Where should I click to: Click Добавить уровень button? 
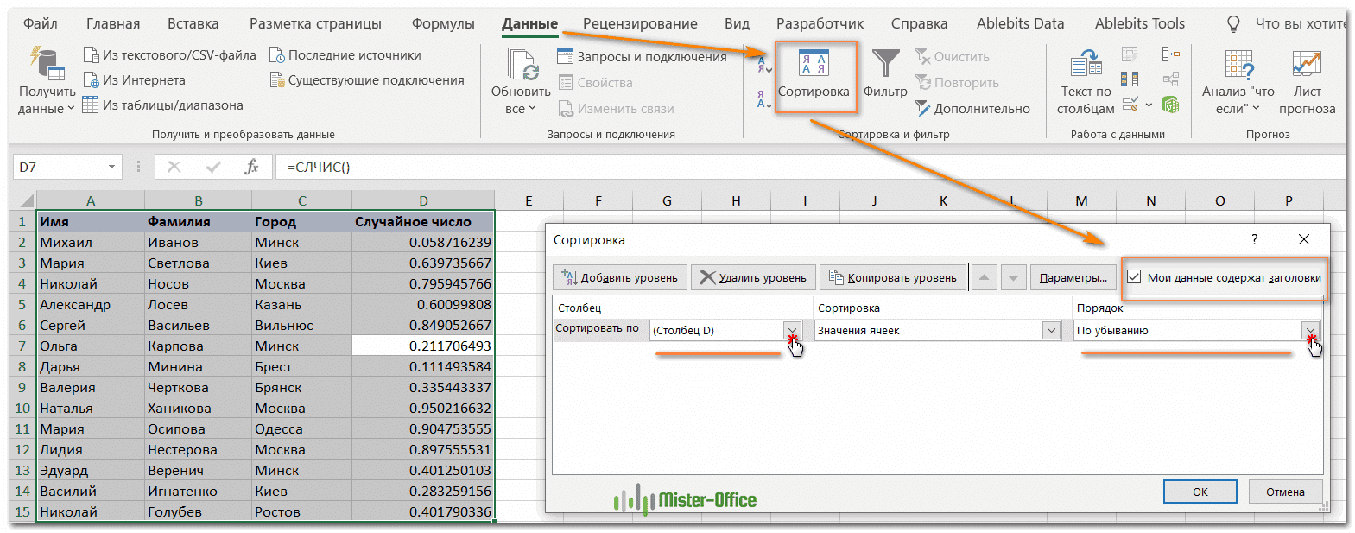pyautogui.click(x=620, y=277)
